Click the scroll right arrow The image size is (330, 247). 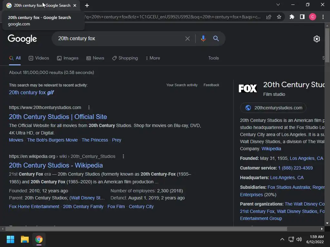pyautogui.click(x=322, y=229)
